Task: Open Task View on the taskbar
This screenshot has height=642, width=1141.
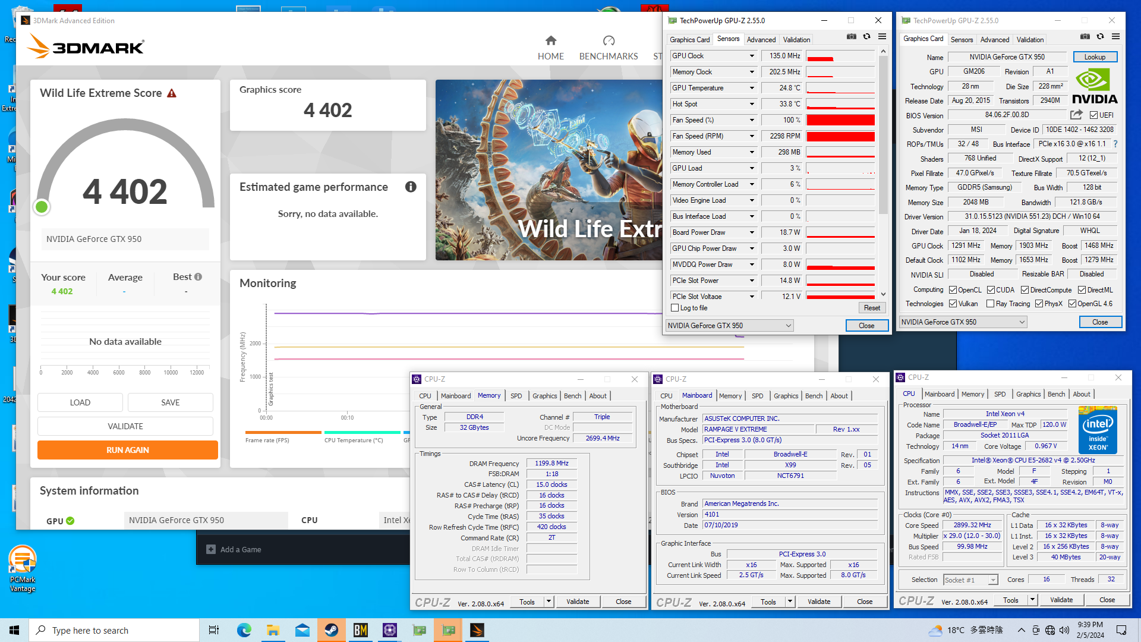Action: 214,630
